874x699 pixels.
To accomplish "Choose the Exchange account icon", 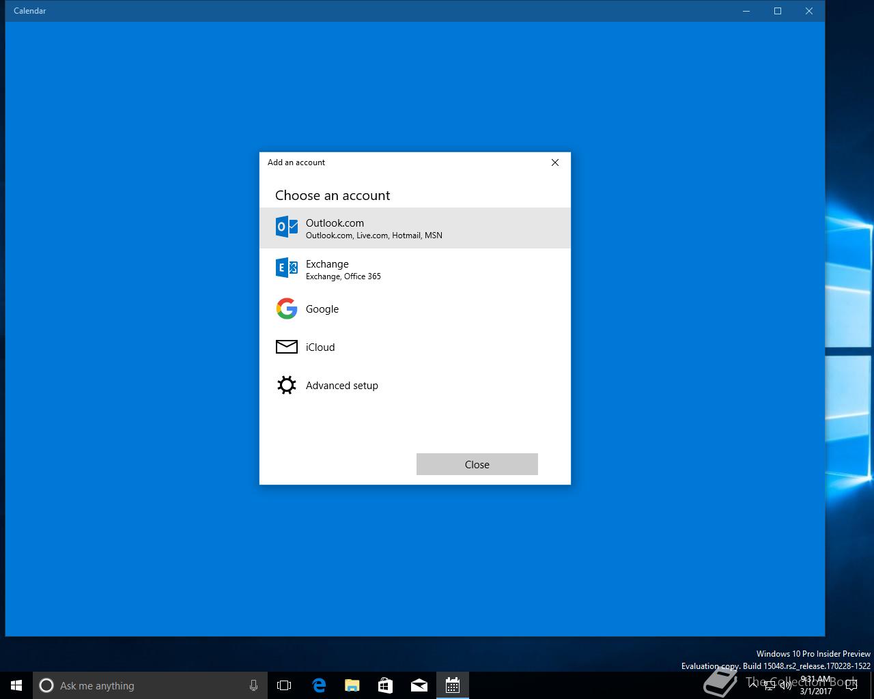I will coord(287,268).
